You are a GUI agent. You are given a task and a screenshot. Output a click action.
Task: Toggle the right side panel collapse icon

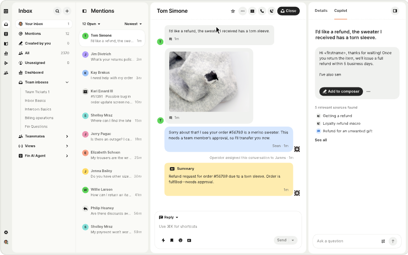pyautogui.click(x=394, y=10)
